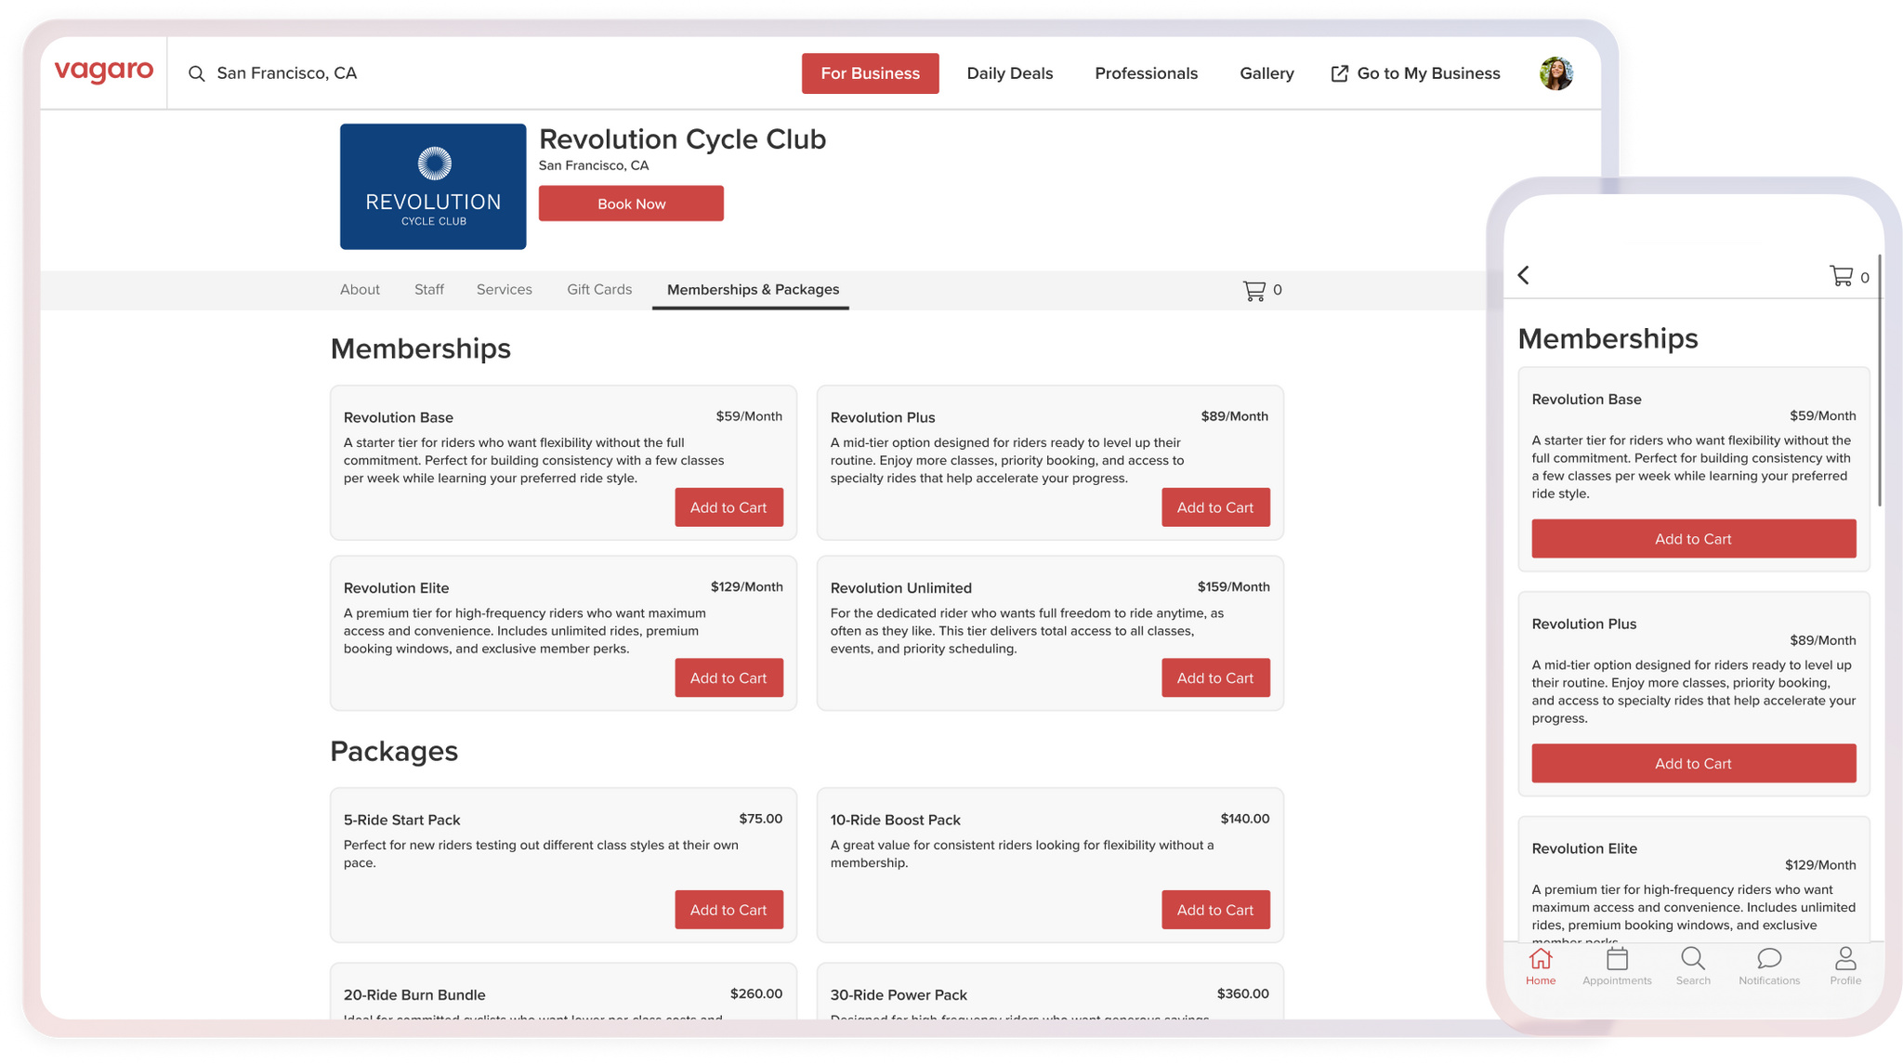Viewport: 1903px width, 1064px height.
Task: Click the $159/Month price
Action: pos(1234,587)
